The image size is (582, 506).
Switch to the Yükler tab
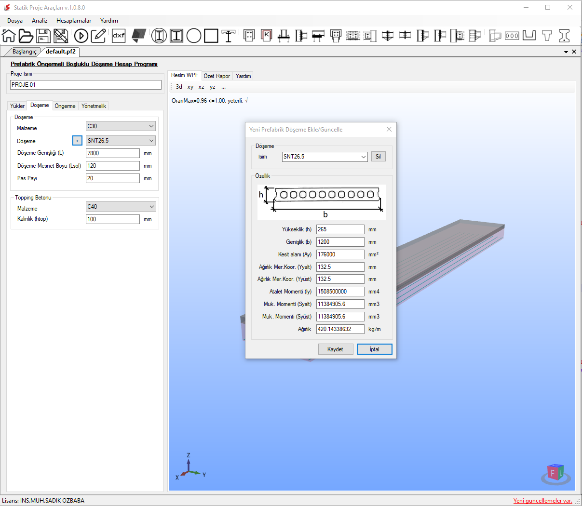(17, 106)
